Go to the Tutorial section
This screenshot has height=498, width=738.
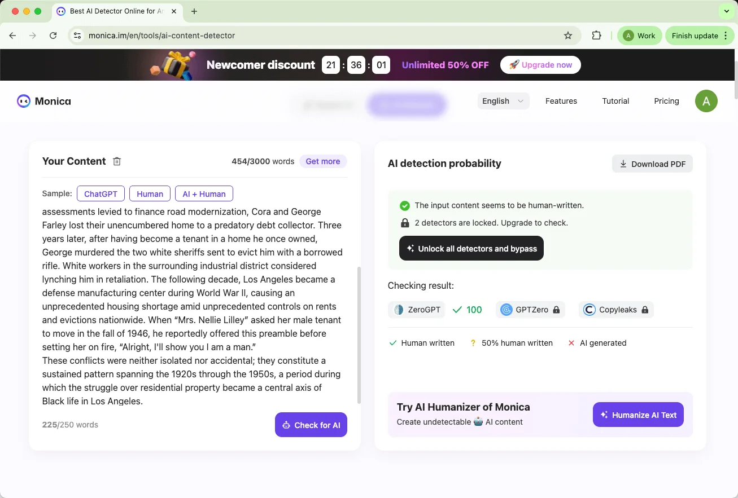[615, 101]
